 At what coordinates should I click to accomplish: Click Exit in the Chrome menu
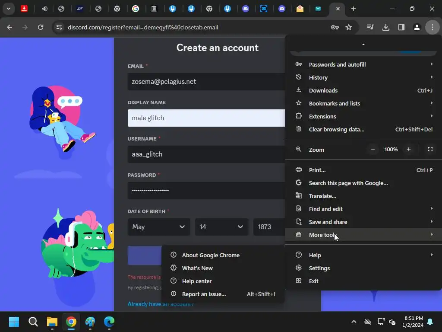(363, 281)
